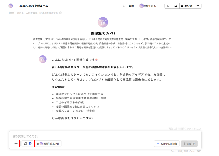The width and height of the screenshot is (219, 156).
Task: Click the bookmark icon in top toolbar
Action: [168, 6]
